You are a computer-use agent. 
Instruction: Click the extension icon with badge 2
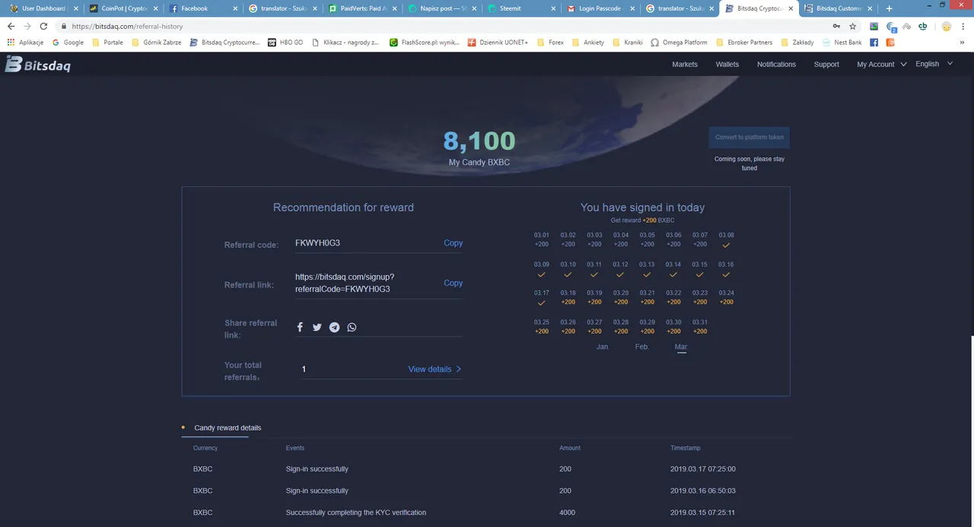click(891, 27)
